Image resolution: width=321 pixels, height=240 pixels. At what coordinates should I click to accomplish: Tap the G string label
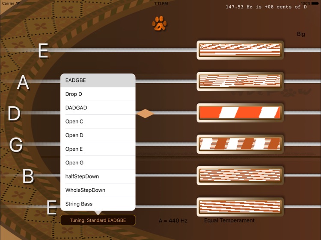click(16, 145)
